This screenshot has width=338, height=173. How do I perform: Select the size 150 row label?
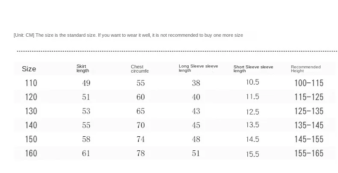[x=31, y=139]
